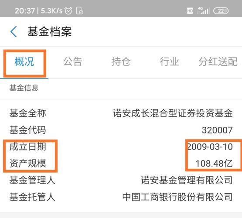Tap the founding date 2009-03-10
Image resolution: width=242 pixels, height=218 pixels.
(210, 146)
